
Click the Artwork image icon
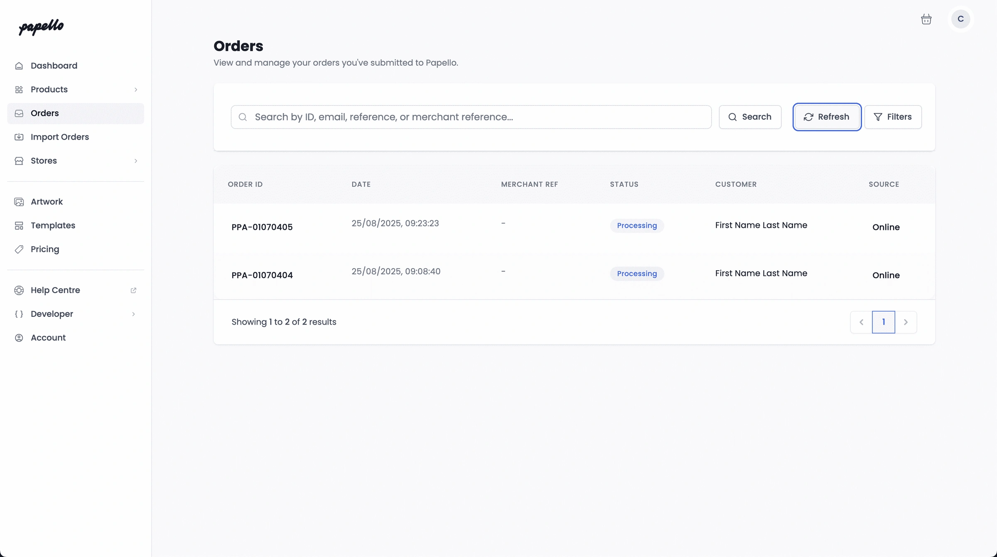point(19,202)
